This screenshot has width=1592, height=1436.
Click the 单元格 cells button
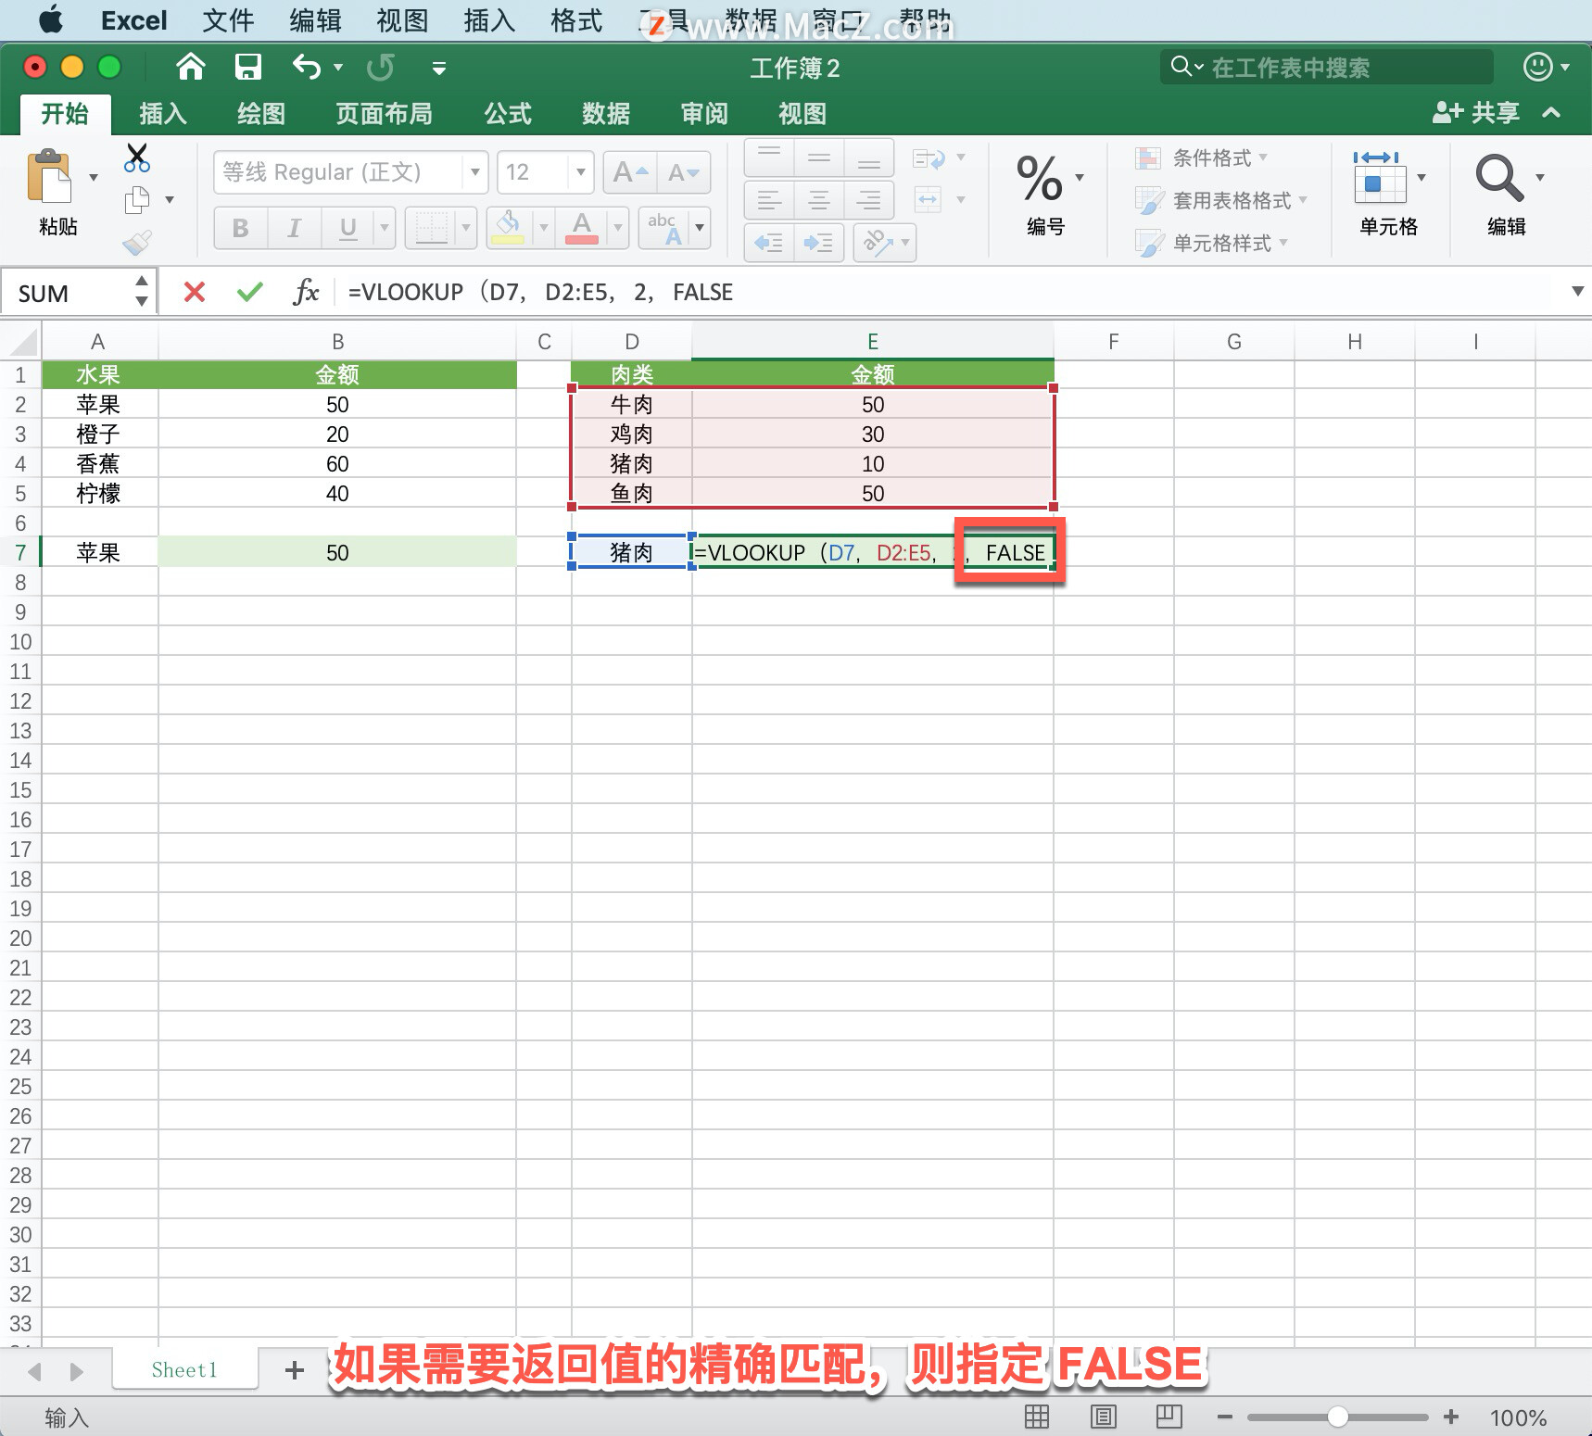tap(1388, 195)
